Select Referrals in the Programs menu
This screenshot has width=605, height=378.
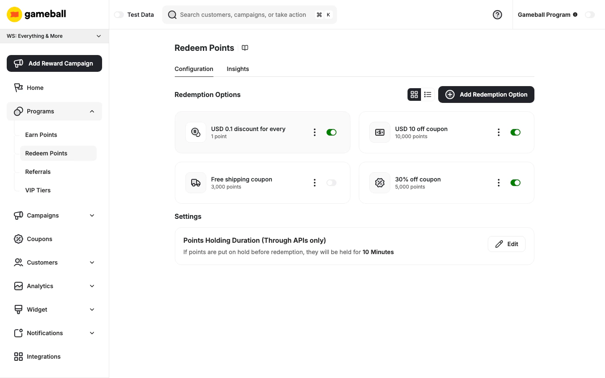click(x=38, y=172)
